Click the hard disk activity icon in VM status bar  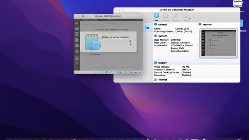click(95, 72)
